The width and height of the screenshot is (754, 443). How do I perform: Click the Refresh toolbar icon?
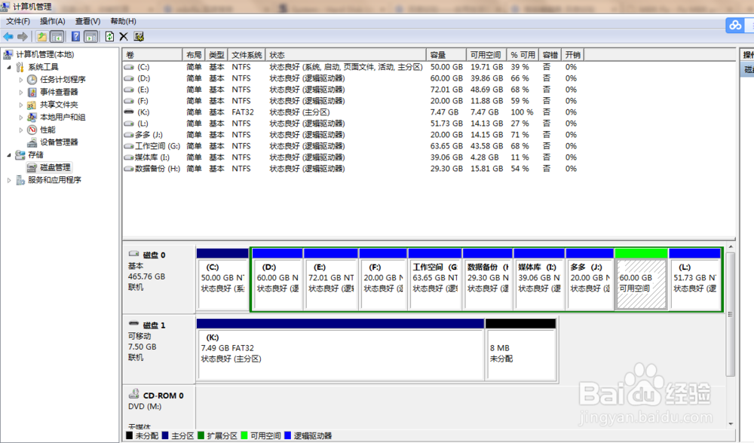[109, 36]
